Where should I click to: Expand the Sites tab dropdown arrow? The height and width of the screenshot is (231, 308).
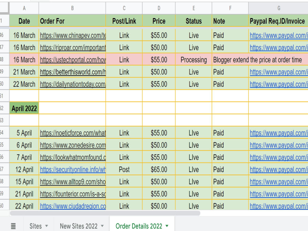point(47,226)
